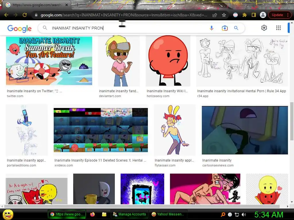Open the striped round extension icon
Screen dimensions: 294x220
coord(235,15)
